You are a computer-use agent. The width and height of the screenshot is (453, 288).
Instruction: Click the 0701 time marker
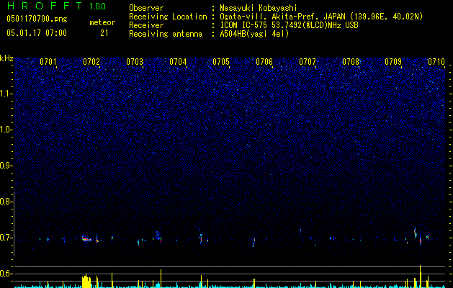48,62
